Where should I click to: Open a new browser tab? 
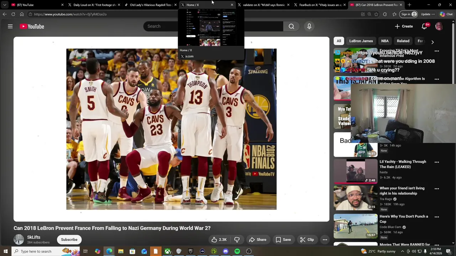pyautogui.click(x=409, y=5)
